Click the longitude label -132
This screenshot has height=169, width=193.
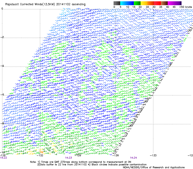coord(40,155)
